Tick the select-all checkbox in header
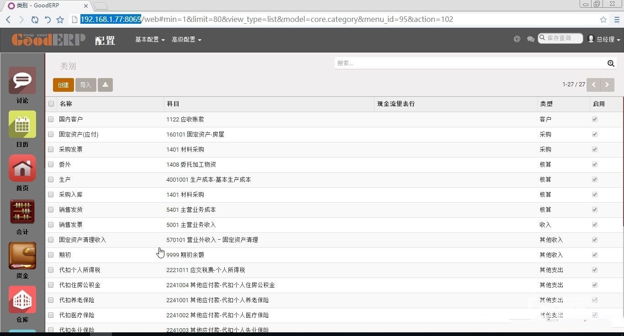This screenshot has height=336, width=624. 51,104
